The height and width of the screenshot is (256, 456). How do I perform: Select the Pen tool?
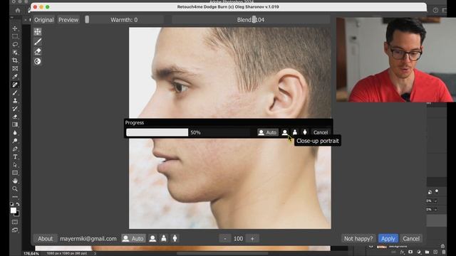tap(15, 149)
